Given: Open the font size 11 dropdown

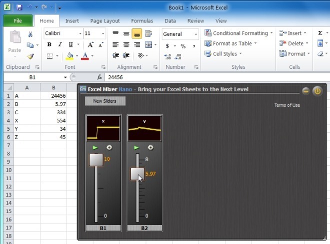Looking at the screenshot, I should pyautogui.click(x=103, y=33).
